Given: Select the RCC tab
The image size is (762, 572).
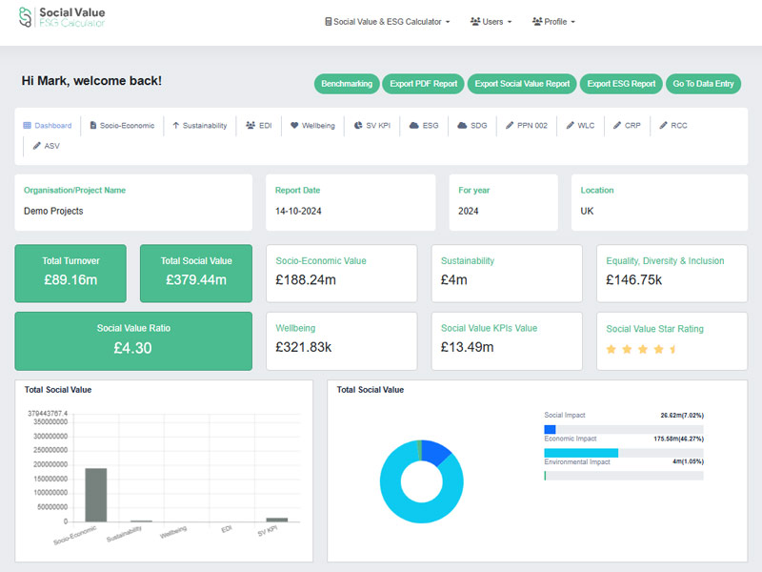Looking at the screenshot, I should (673, 126).
